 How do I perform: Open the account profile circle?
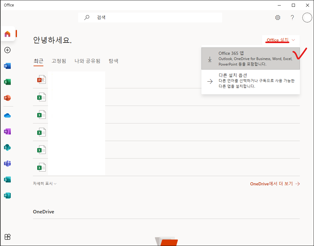[x=307, y=18]
